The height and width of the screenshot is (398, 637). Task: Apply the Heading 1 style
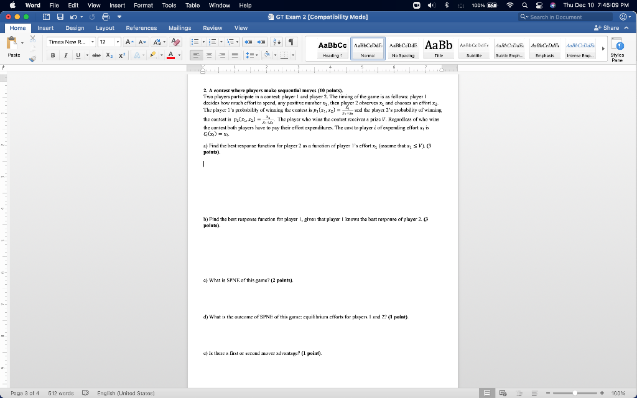tap(332, 49)
